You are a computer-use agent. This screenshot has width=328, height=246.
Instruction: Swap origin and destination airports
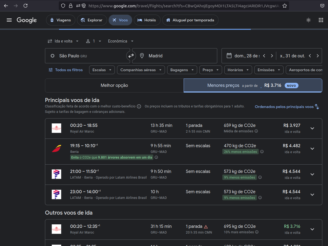131,56
